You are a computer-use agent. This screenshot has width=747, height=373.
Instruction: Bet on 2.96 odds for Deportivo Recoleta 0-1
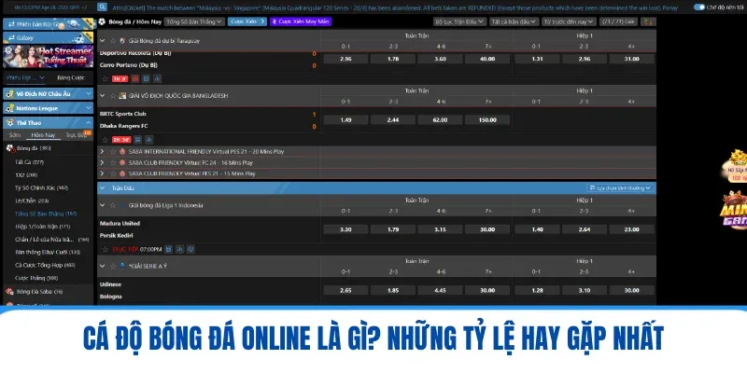pyautogui.click(x=345, y=59)
